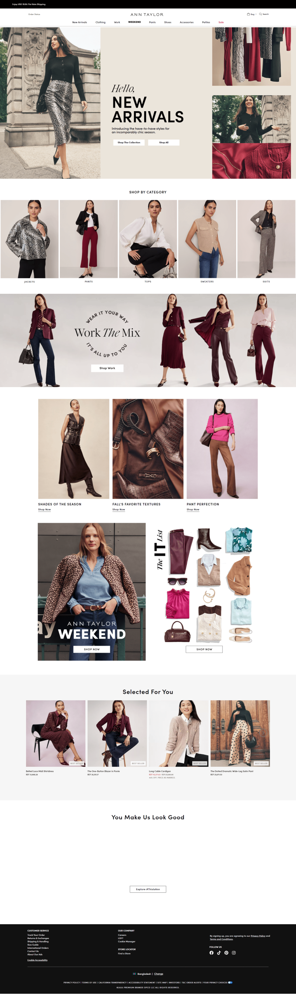Click the Explore #ThisIsAnn button
Image resolution: width=296 pixels, height=995 pixels.
point(148,889)
